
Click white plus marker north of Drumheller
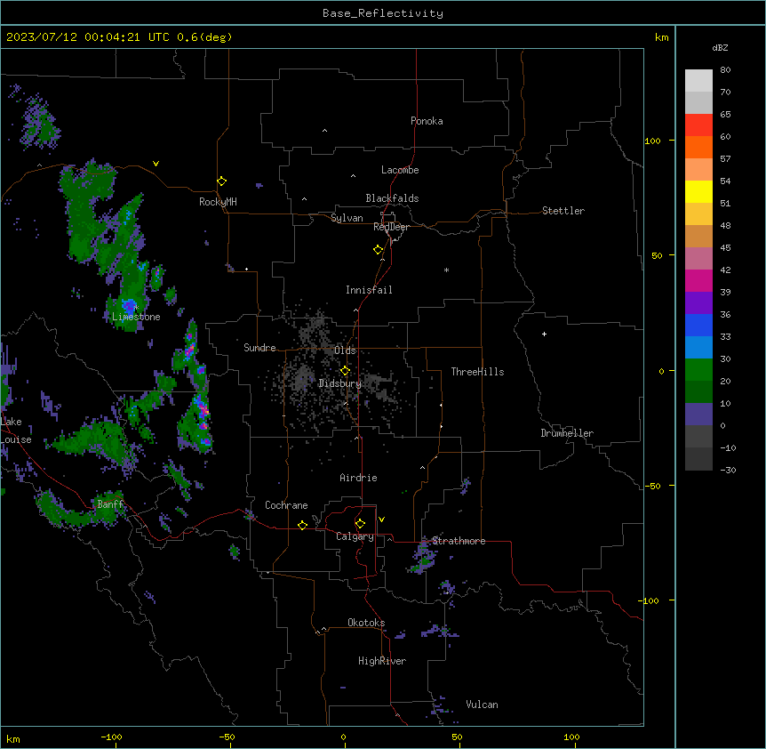pos(544,334)
